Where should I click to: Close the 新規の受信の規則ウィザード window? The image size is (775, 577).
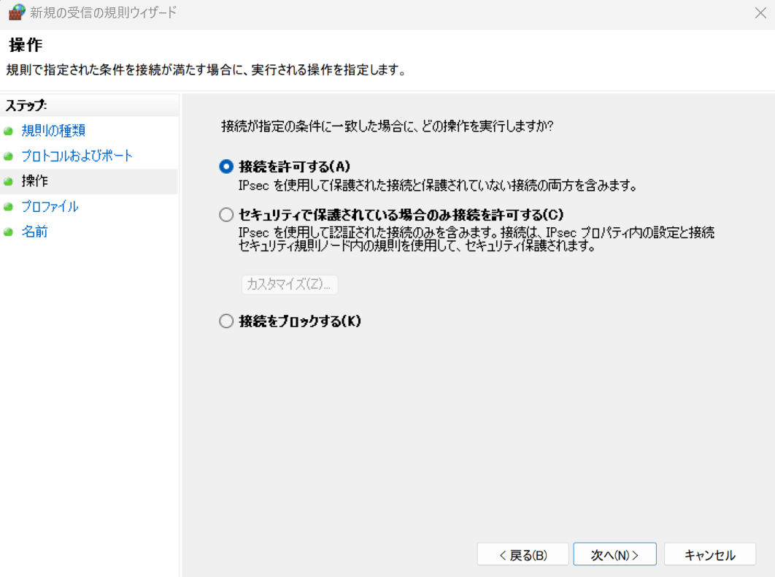click(x=760, y=12)
